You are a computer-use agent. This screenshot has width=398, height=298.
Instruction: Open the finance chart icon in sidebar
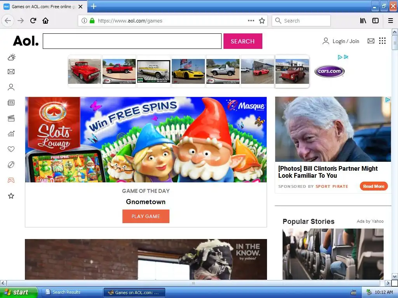coord(11,134)
